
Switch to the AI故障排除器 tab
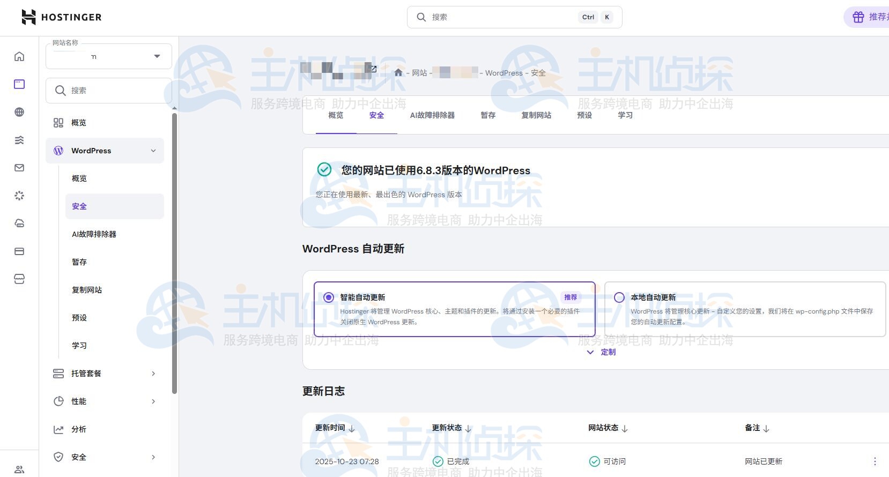pos(432,115)
